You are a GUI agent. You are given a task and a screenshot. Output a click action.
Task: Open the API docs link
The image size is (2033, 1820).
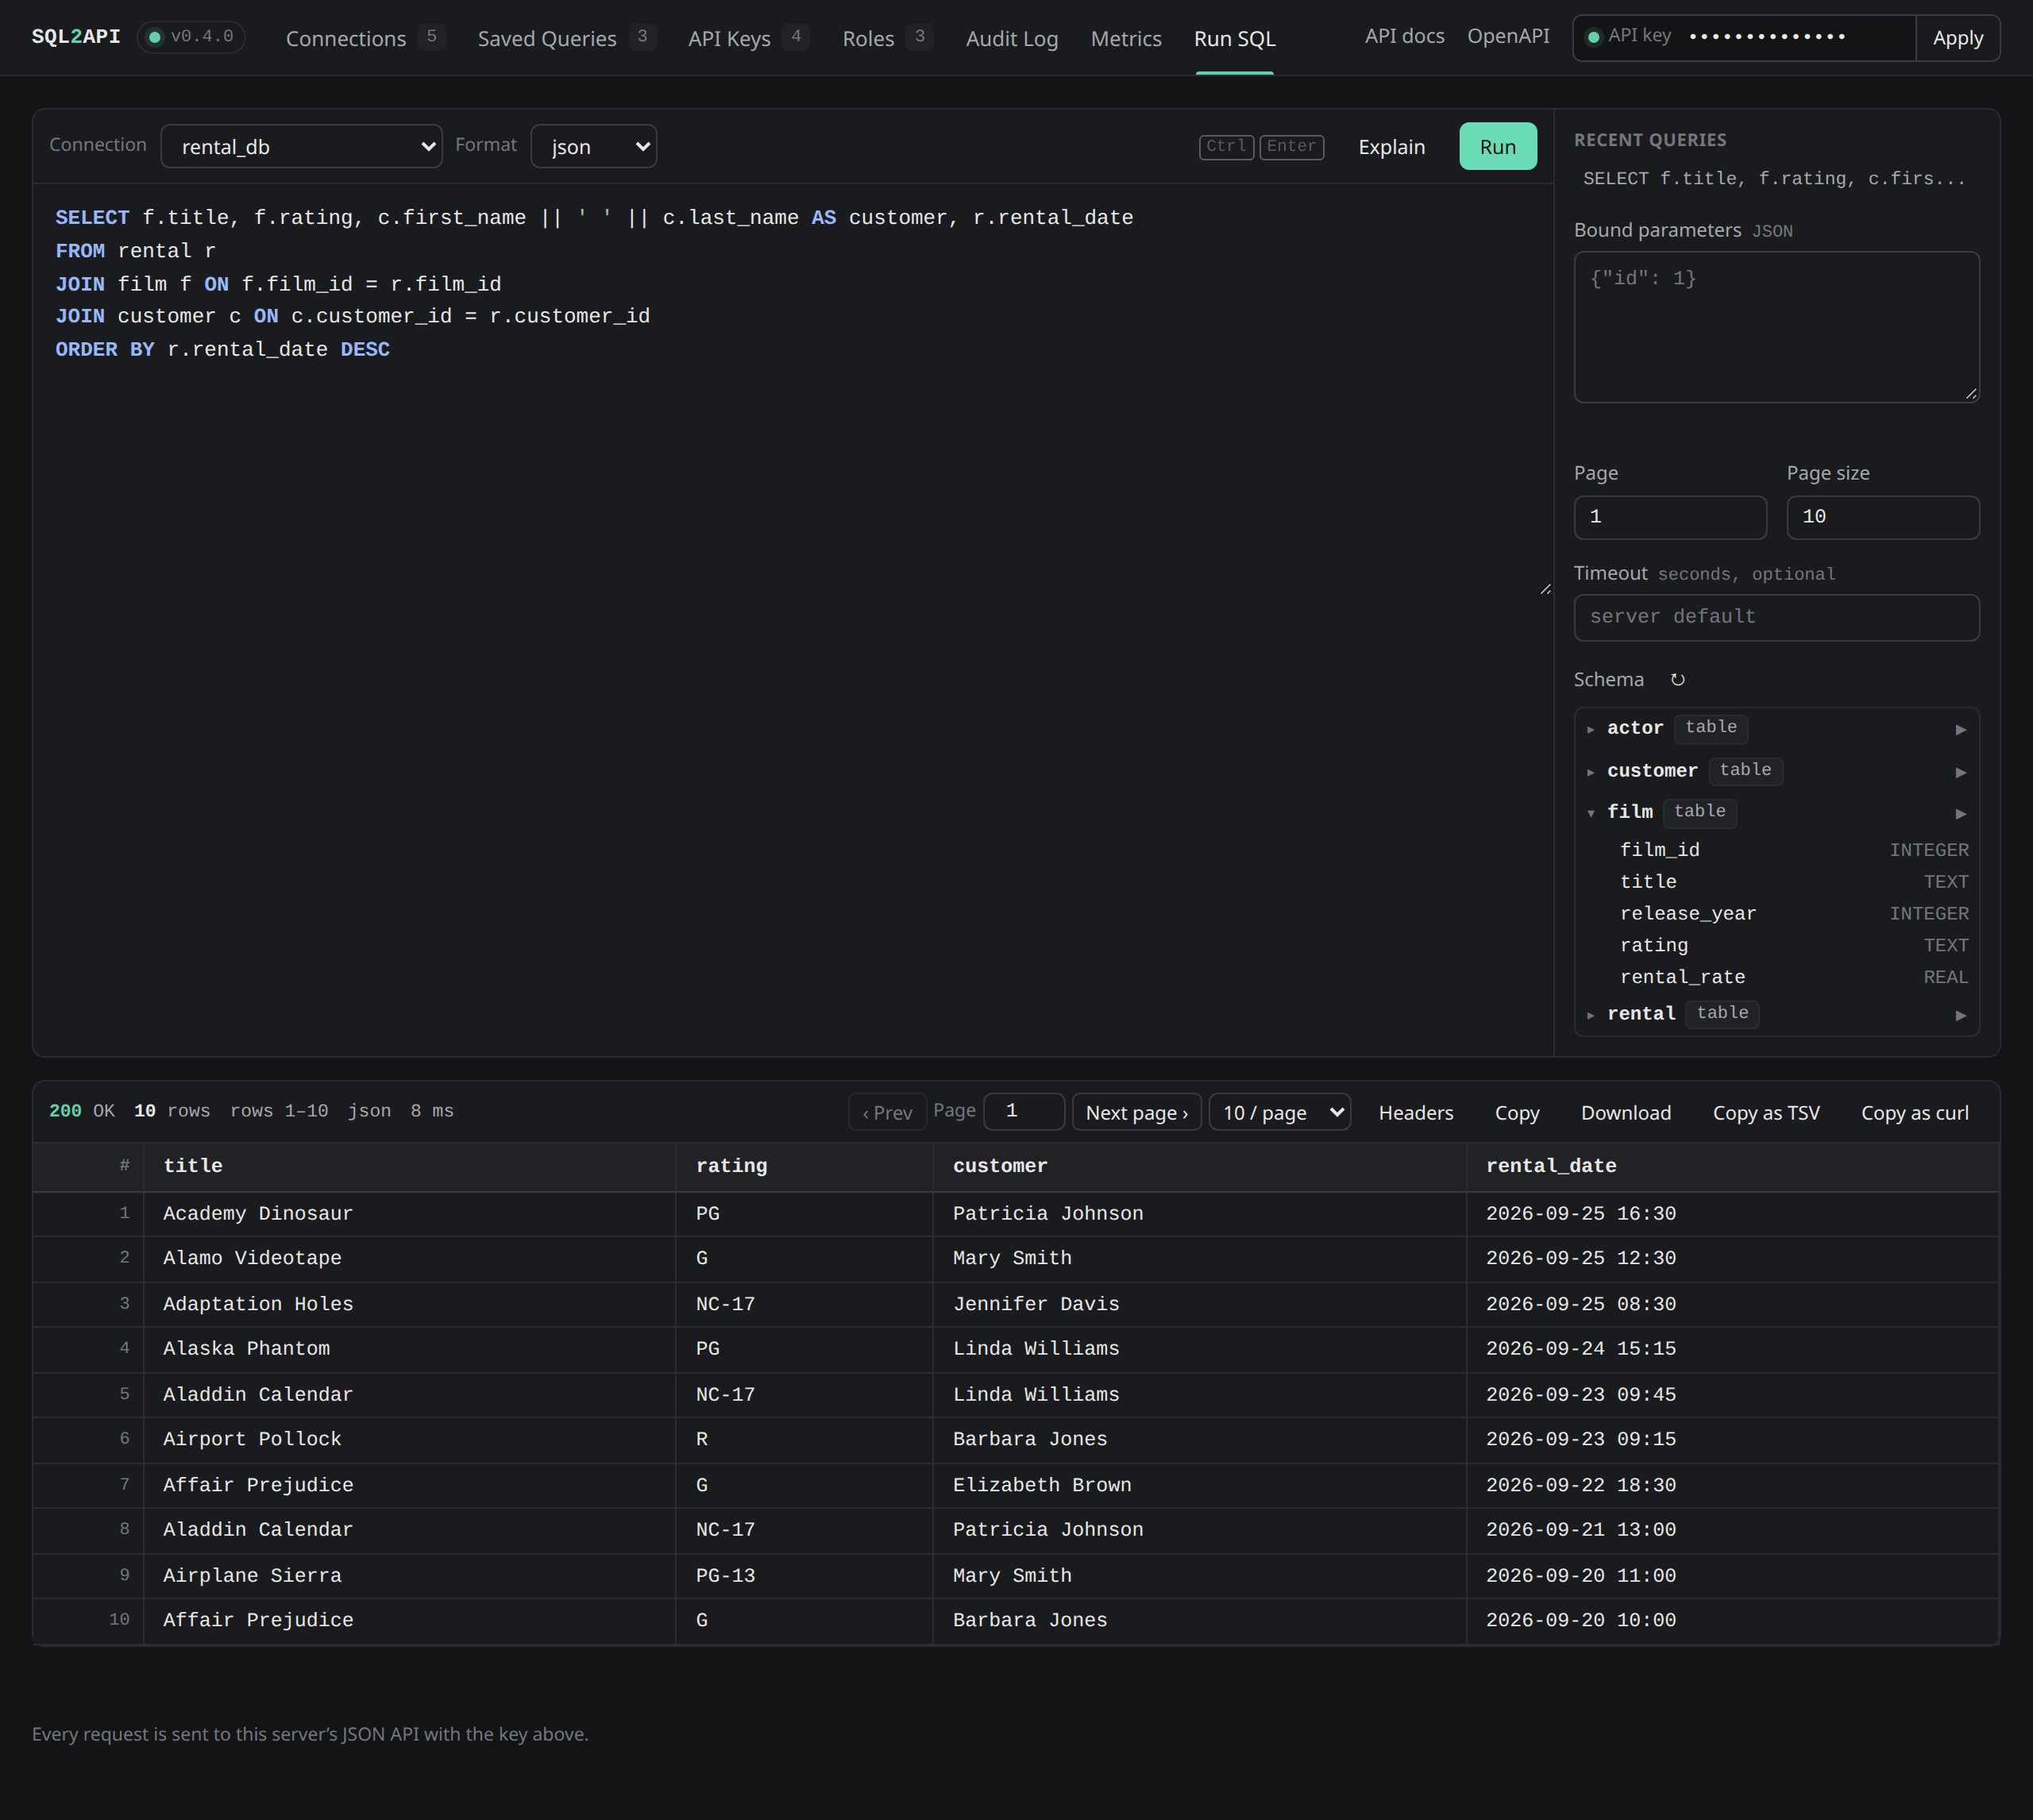(x=1404, y=36)
